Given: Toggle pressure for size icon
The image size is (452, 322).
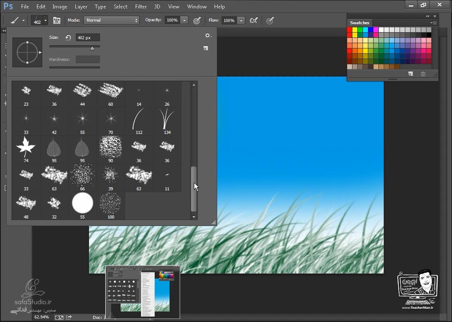Looking at the screenshot, I should coord(270,20).
